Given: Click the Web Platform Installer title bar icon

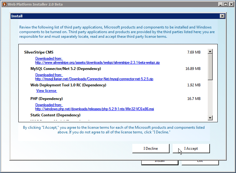Looking at the screenshot, I should pyautogui.click(x=5, y=4).
